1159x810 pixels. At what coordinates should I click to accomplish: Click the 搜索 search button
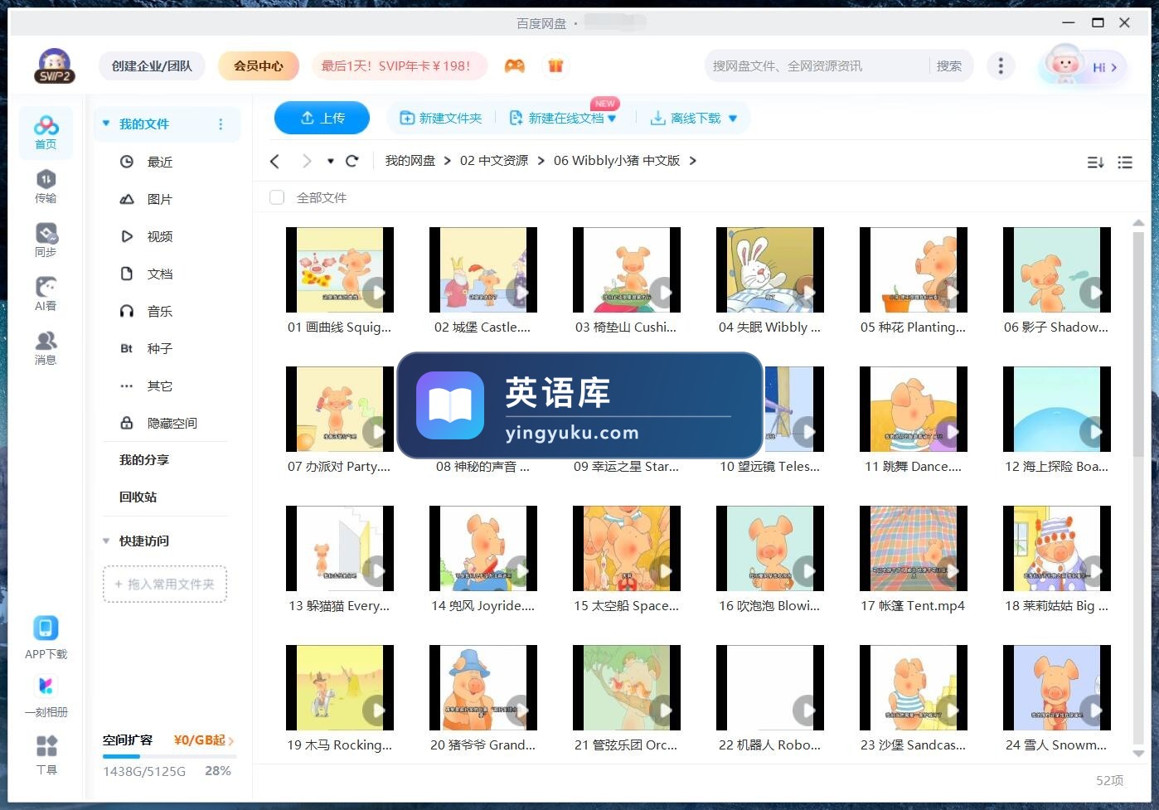click(949, 65)
